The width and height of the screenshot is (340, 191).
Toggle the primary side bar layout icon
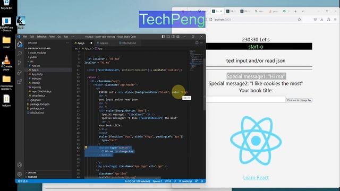163,37
